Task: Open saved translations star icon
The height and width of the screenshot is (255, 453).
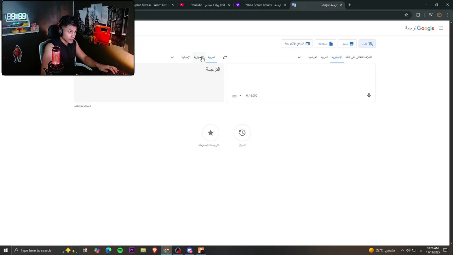Action: coord(211,133)
